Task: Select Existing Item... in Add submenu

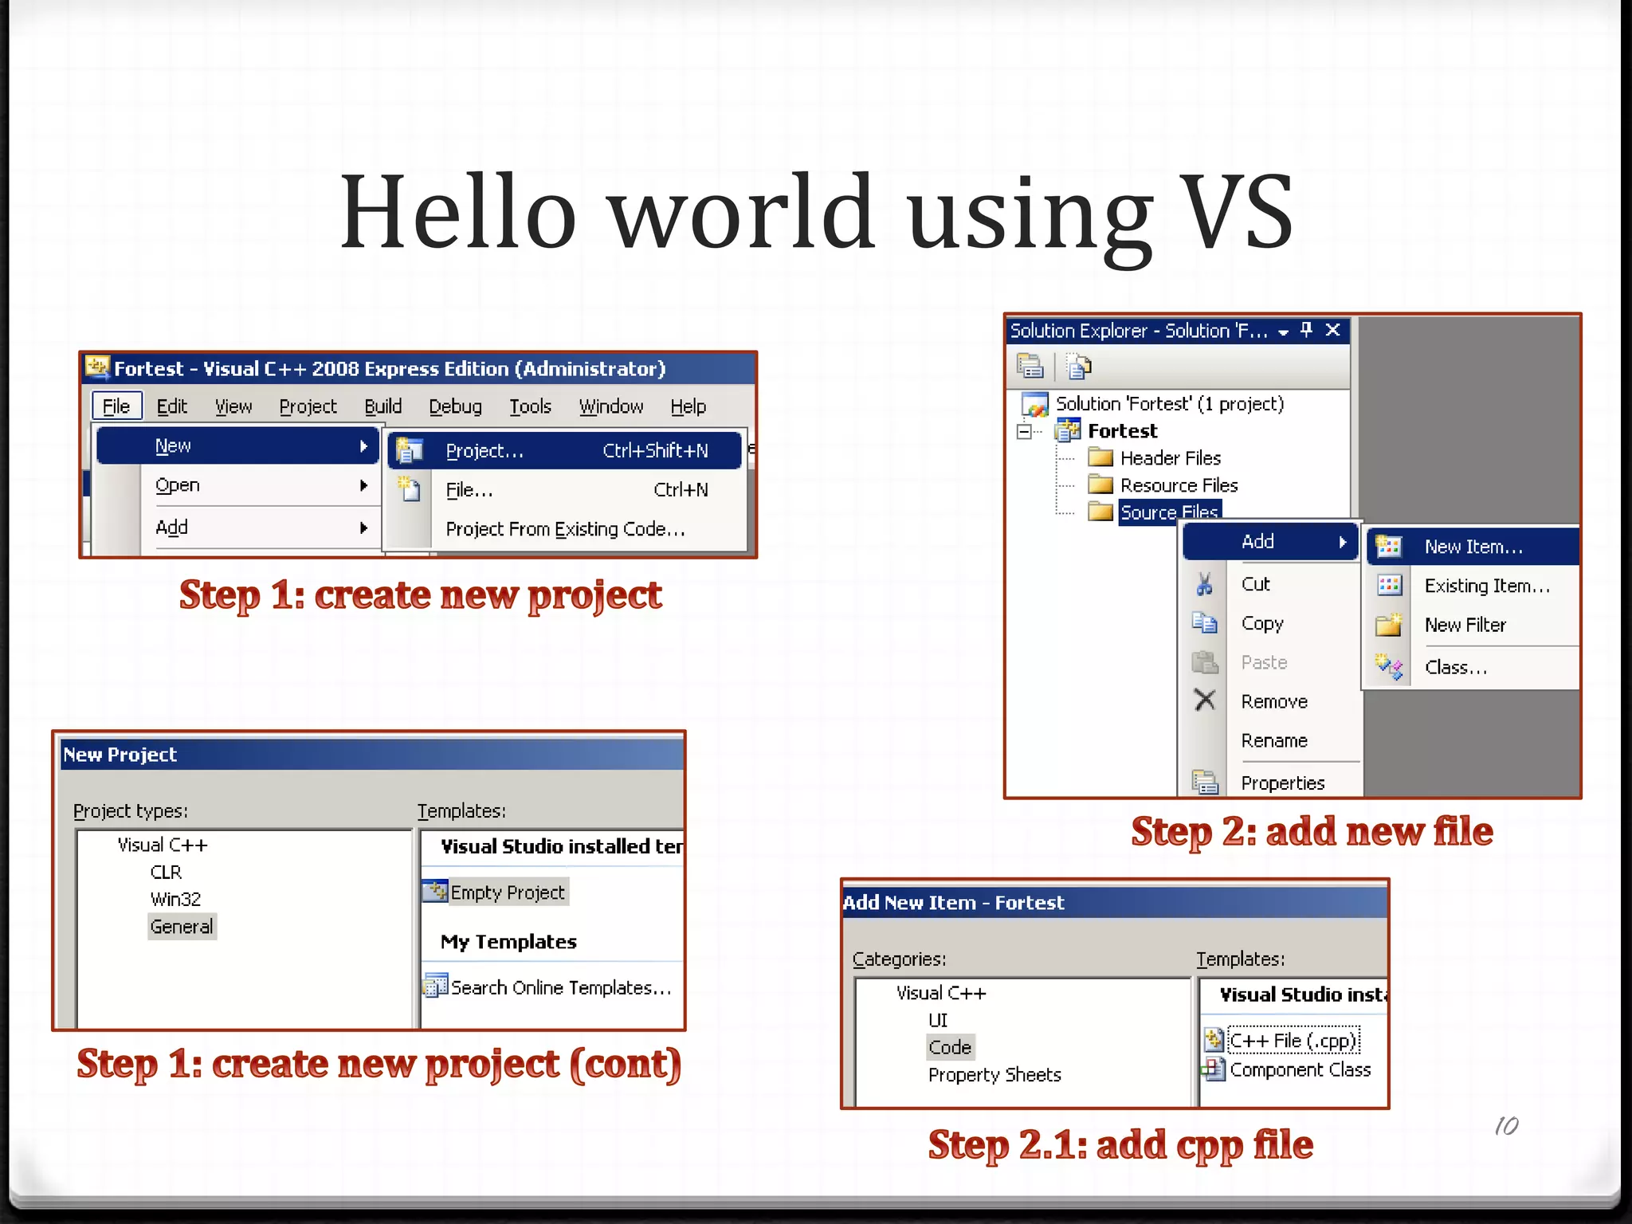Action: tap(1487, 586)
